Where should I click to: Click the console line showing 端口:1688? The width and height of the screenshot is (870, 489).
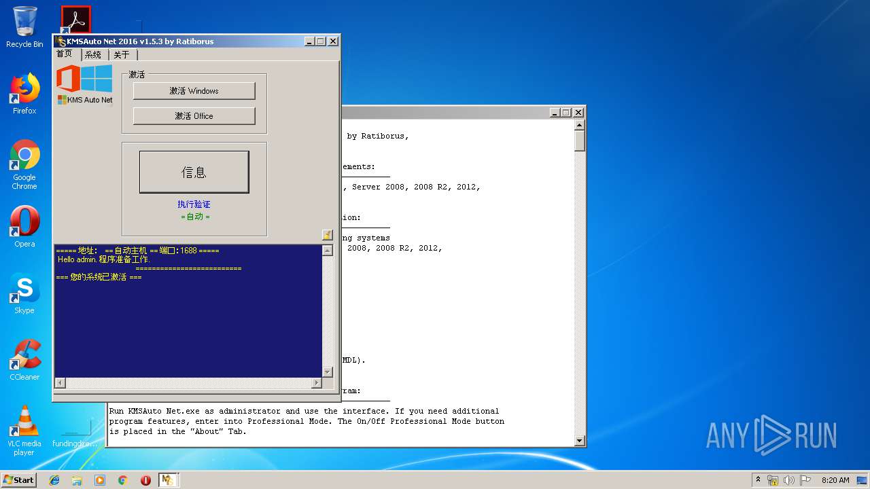pyautogui.click(x=137, y=251)
